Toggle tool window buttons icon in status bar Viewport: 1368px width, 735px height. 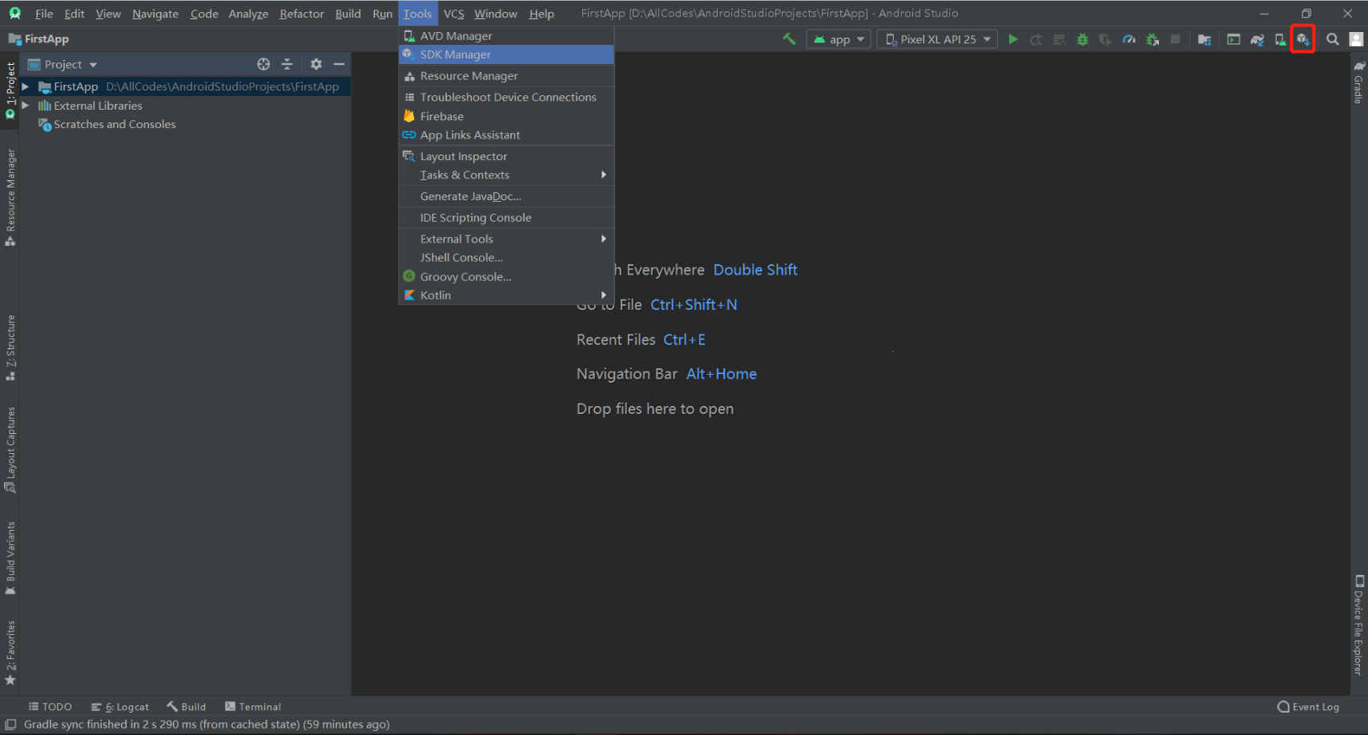coord(10,725)
